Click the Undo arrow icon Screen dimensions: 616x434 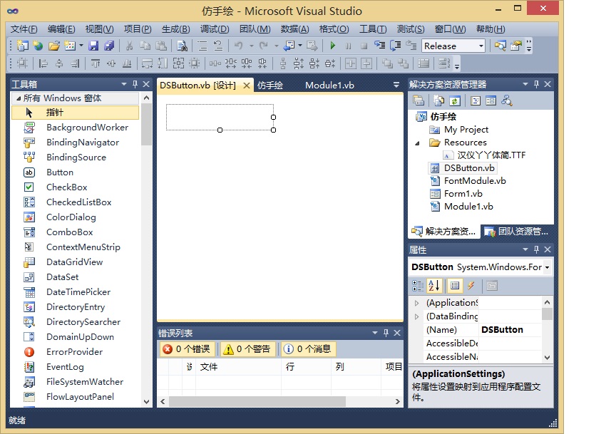point(238,46)
